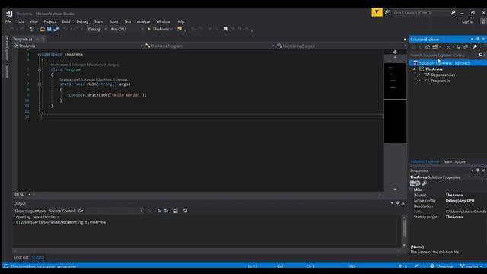This screenshot has width=487, height=274.
Task: Collapse the TheArena project node
Action: coord(414,69)
